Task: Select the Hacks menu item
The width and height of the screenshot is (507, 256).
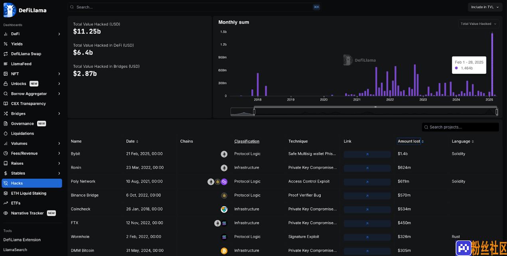Action: click(x=32, y=183)
